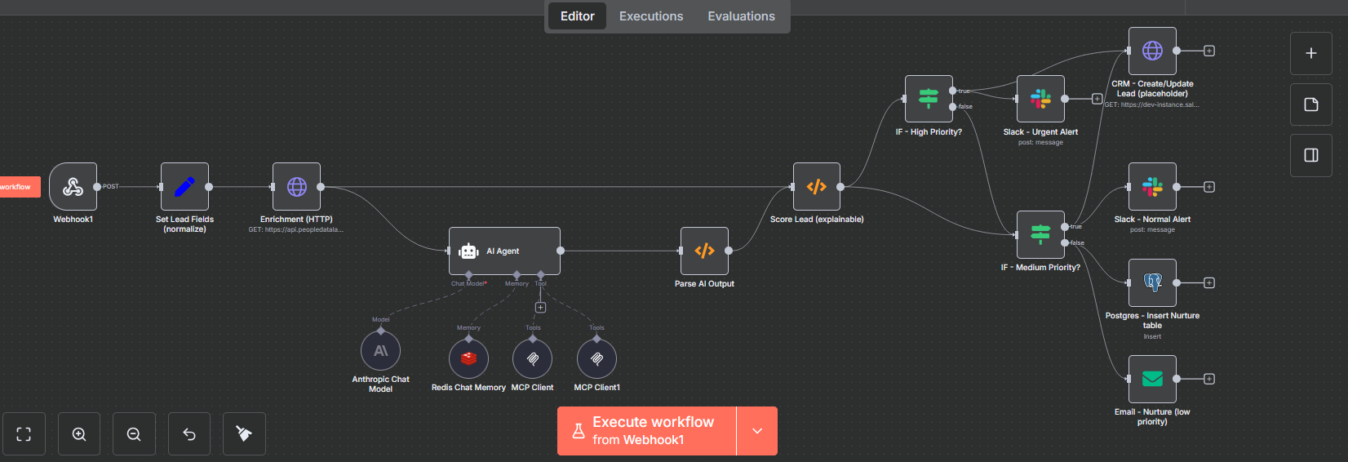Add node after Slack - Normal Alert output
Screen dimensions: 1348x462
tap(1209, 187)
